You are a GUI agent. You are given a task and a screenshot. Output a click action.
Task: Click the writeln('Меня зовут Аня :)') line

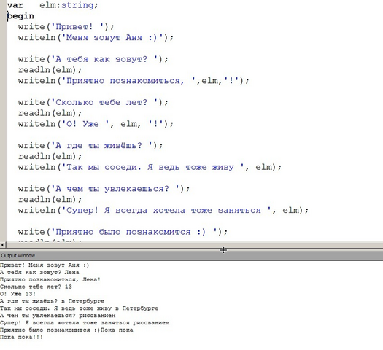pyautogui.click(x=96, y=38)
